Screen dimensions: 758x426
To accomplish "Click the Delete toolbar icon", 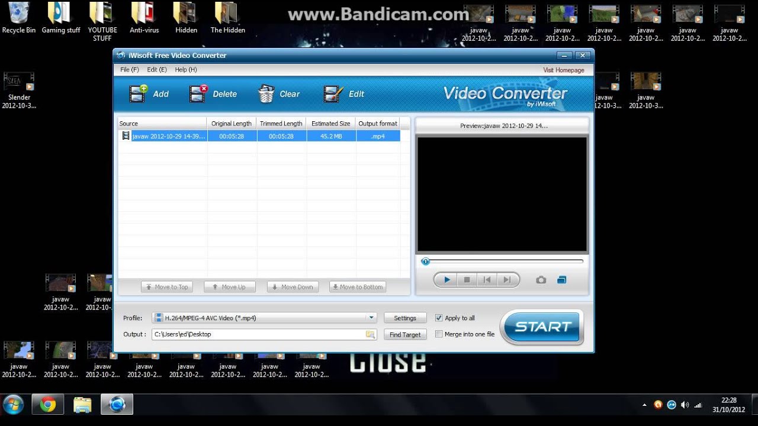I will click(x=198, y=93).
